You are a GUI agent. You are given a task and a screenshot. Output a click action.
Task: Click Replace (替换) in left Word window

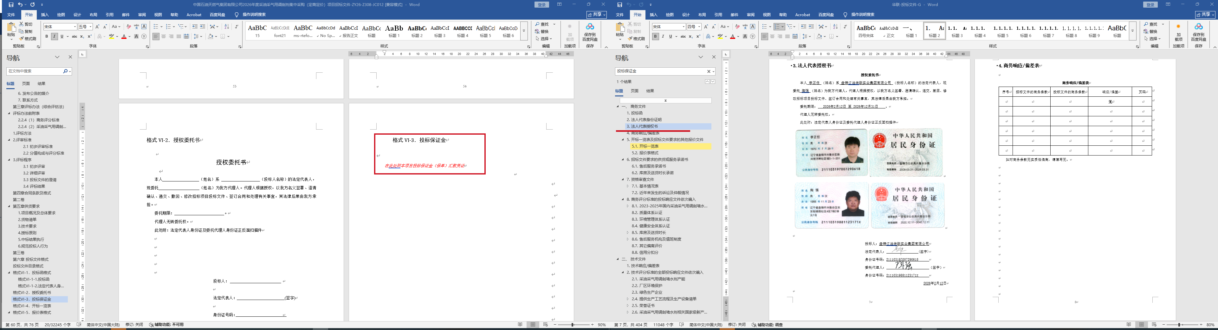(542, 32)
